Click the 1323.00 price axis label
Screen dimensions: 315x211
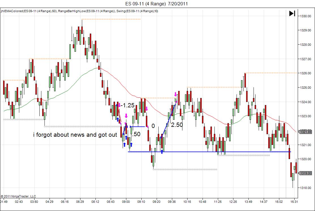click(305, 116)
